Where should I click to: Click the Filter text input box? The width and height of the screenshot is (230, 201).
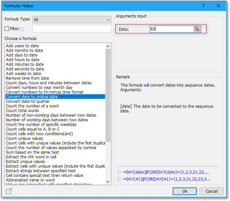(72, 29)
